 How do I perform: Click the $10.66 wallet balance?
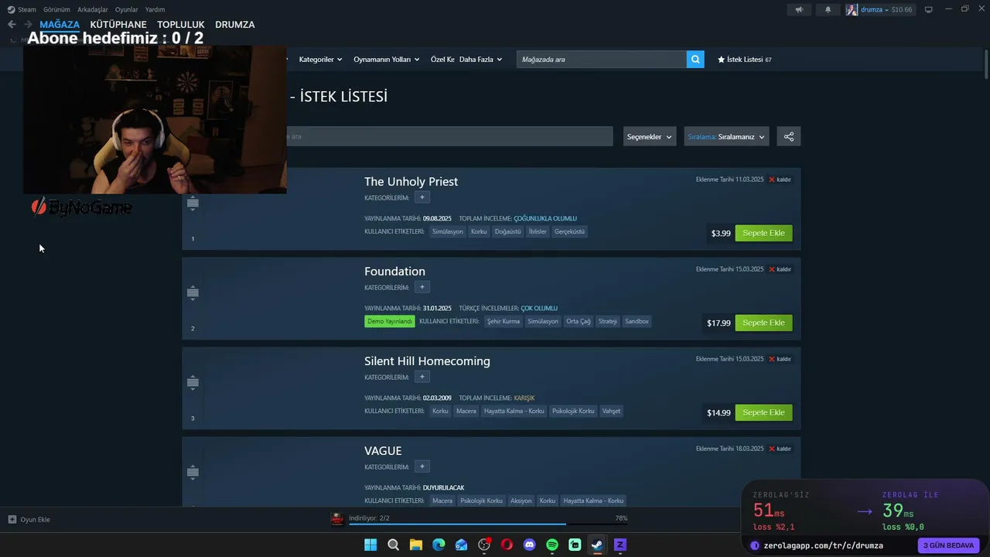902,10
